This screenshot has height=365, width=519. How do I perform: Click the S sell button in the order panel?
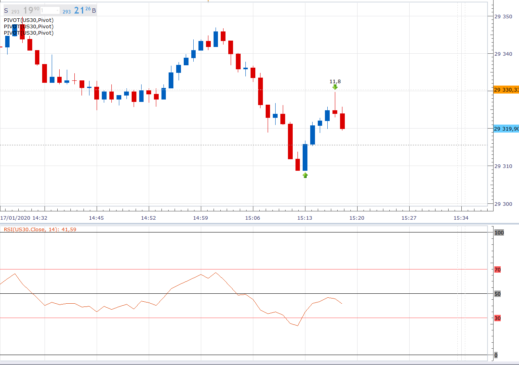pyautogui.click(x=6, y=11)
